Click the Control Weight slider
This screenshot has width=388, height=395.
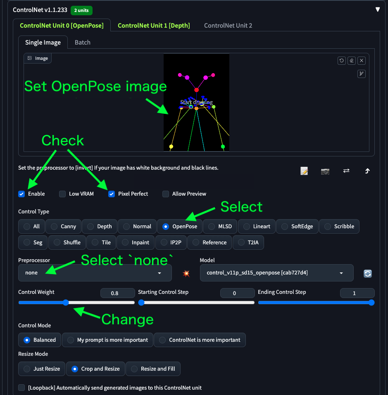[x=76, y=303]
